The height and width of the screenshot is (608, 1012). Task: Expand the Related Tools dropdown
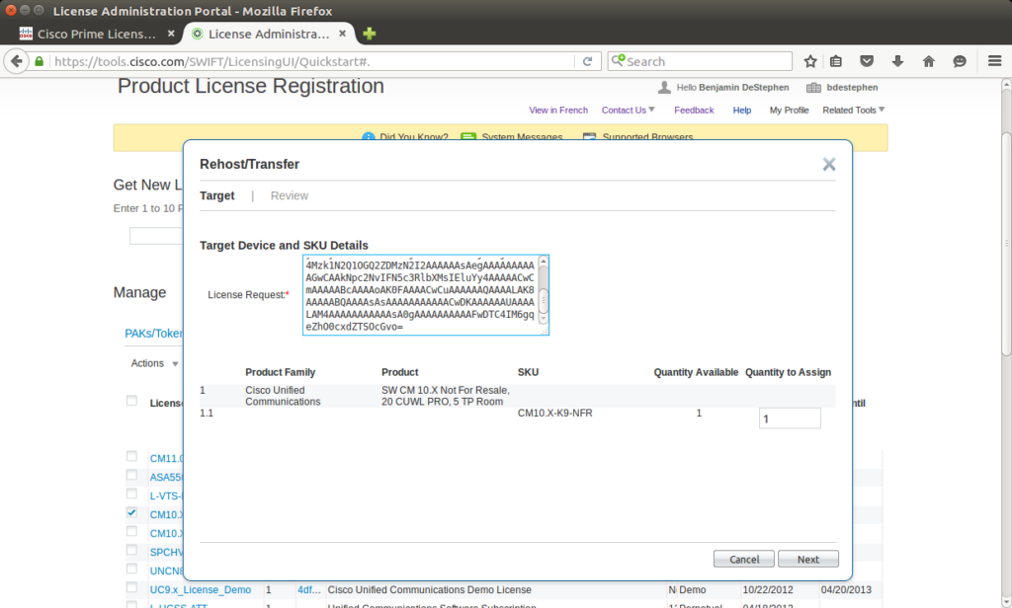(x=853, y=111)
